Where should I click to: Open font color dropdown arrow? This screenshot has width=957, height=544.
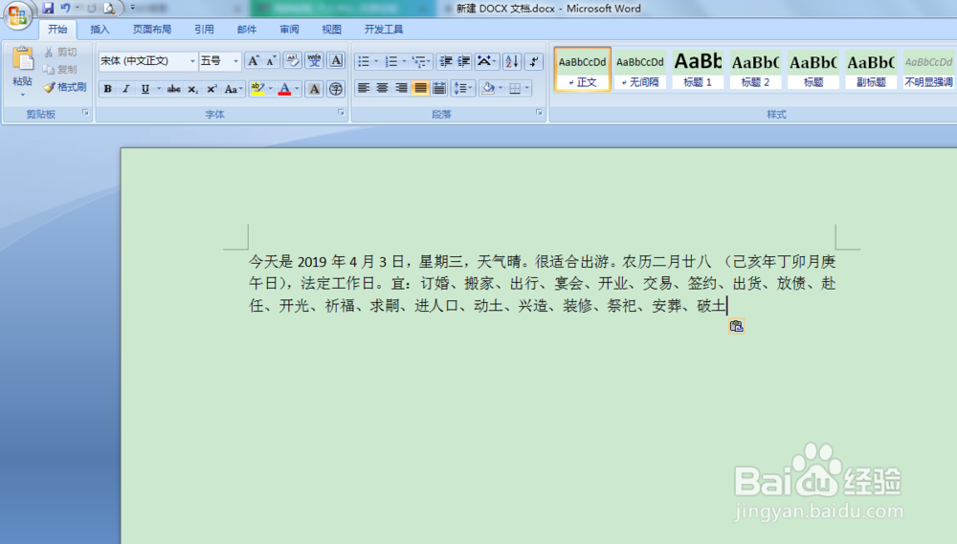[298, 89]
